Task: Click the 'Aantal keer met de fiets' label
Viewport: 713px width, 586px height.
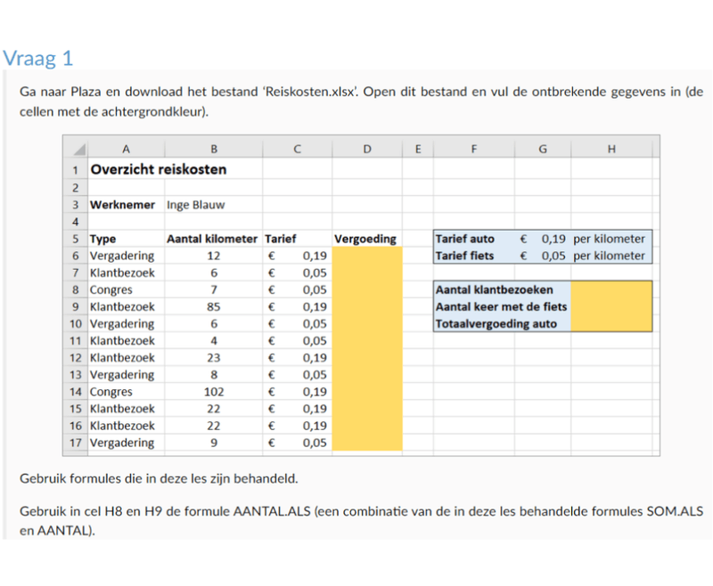Action: pyautogui.click(x=501, y=307)
